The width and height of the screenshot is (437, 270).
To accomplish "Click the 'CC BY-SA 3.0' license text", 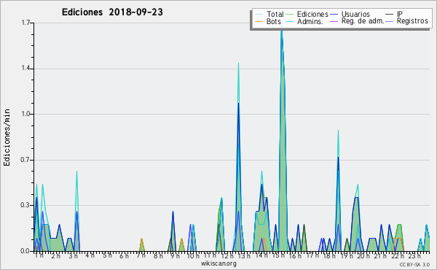I will tap(414, 264).
